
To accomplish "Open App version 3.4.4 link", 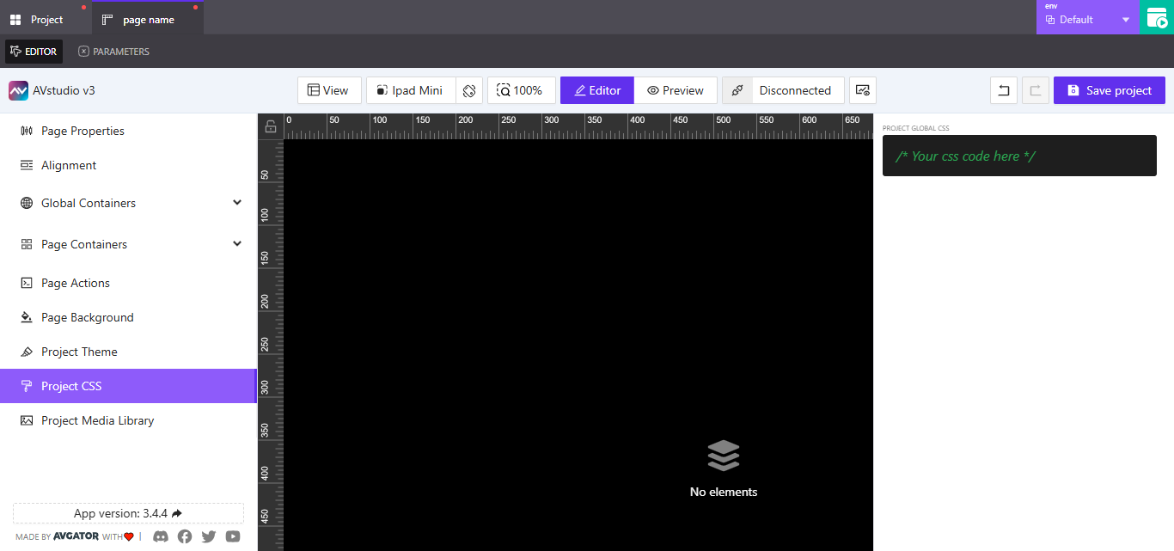I will [127, 513].
